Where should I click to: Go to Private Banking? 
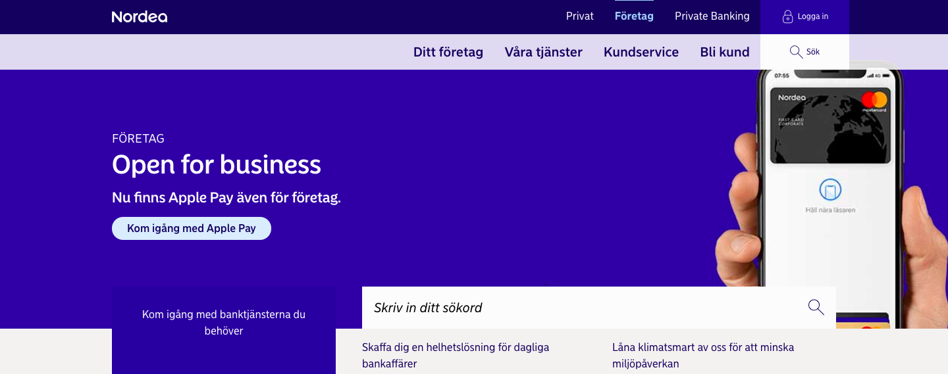(712, 16)
